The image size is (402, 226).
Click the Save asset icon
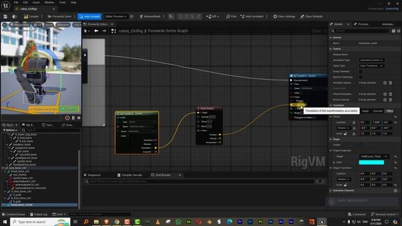pos(6,16)
